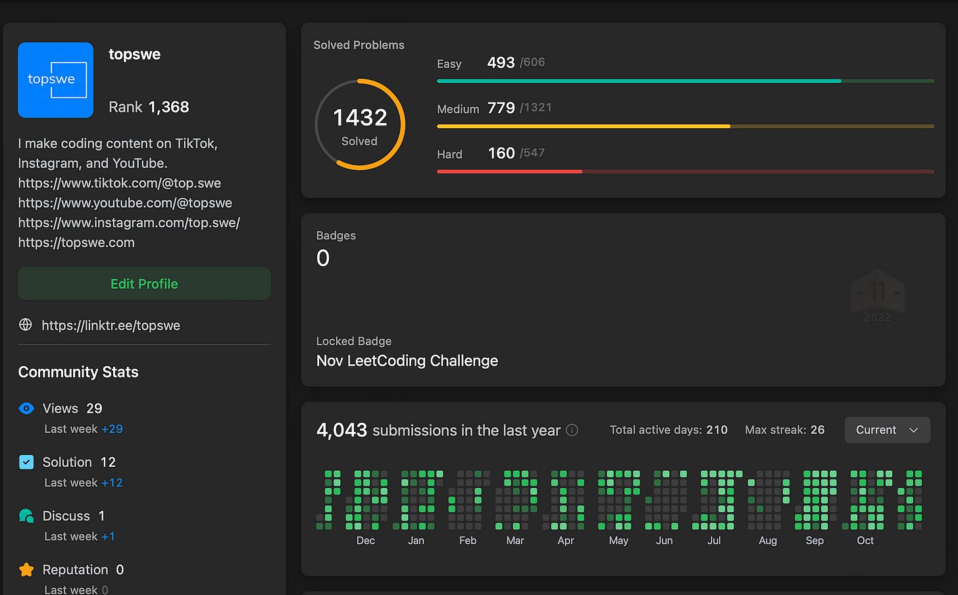Click the blue eye Views icon
This screenshot has width=958, height=595.
(26, 408)
